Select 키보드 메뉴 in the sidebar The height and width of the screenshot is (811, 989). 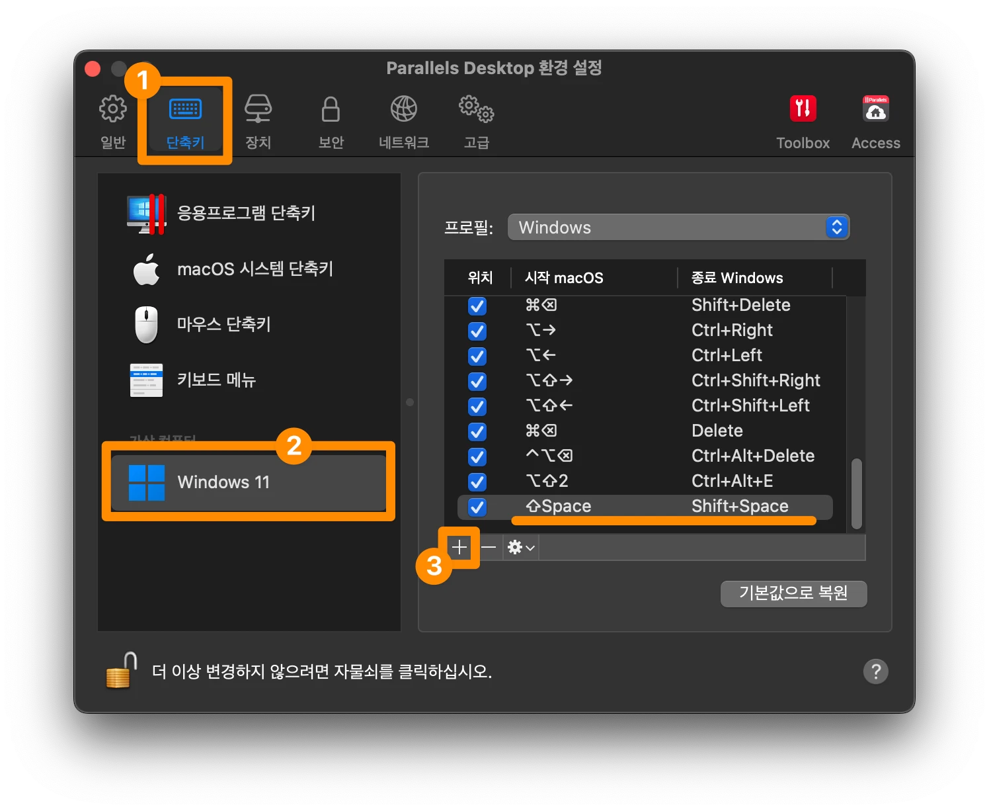click(249, 380)
